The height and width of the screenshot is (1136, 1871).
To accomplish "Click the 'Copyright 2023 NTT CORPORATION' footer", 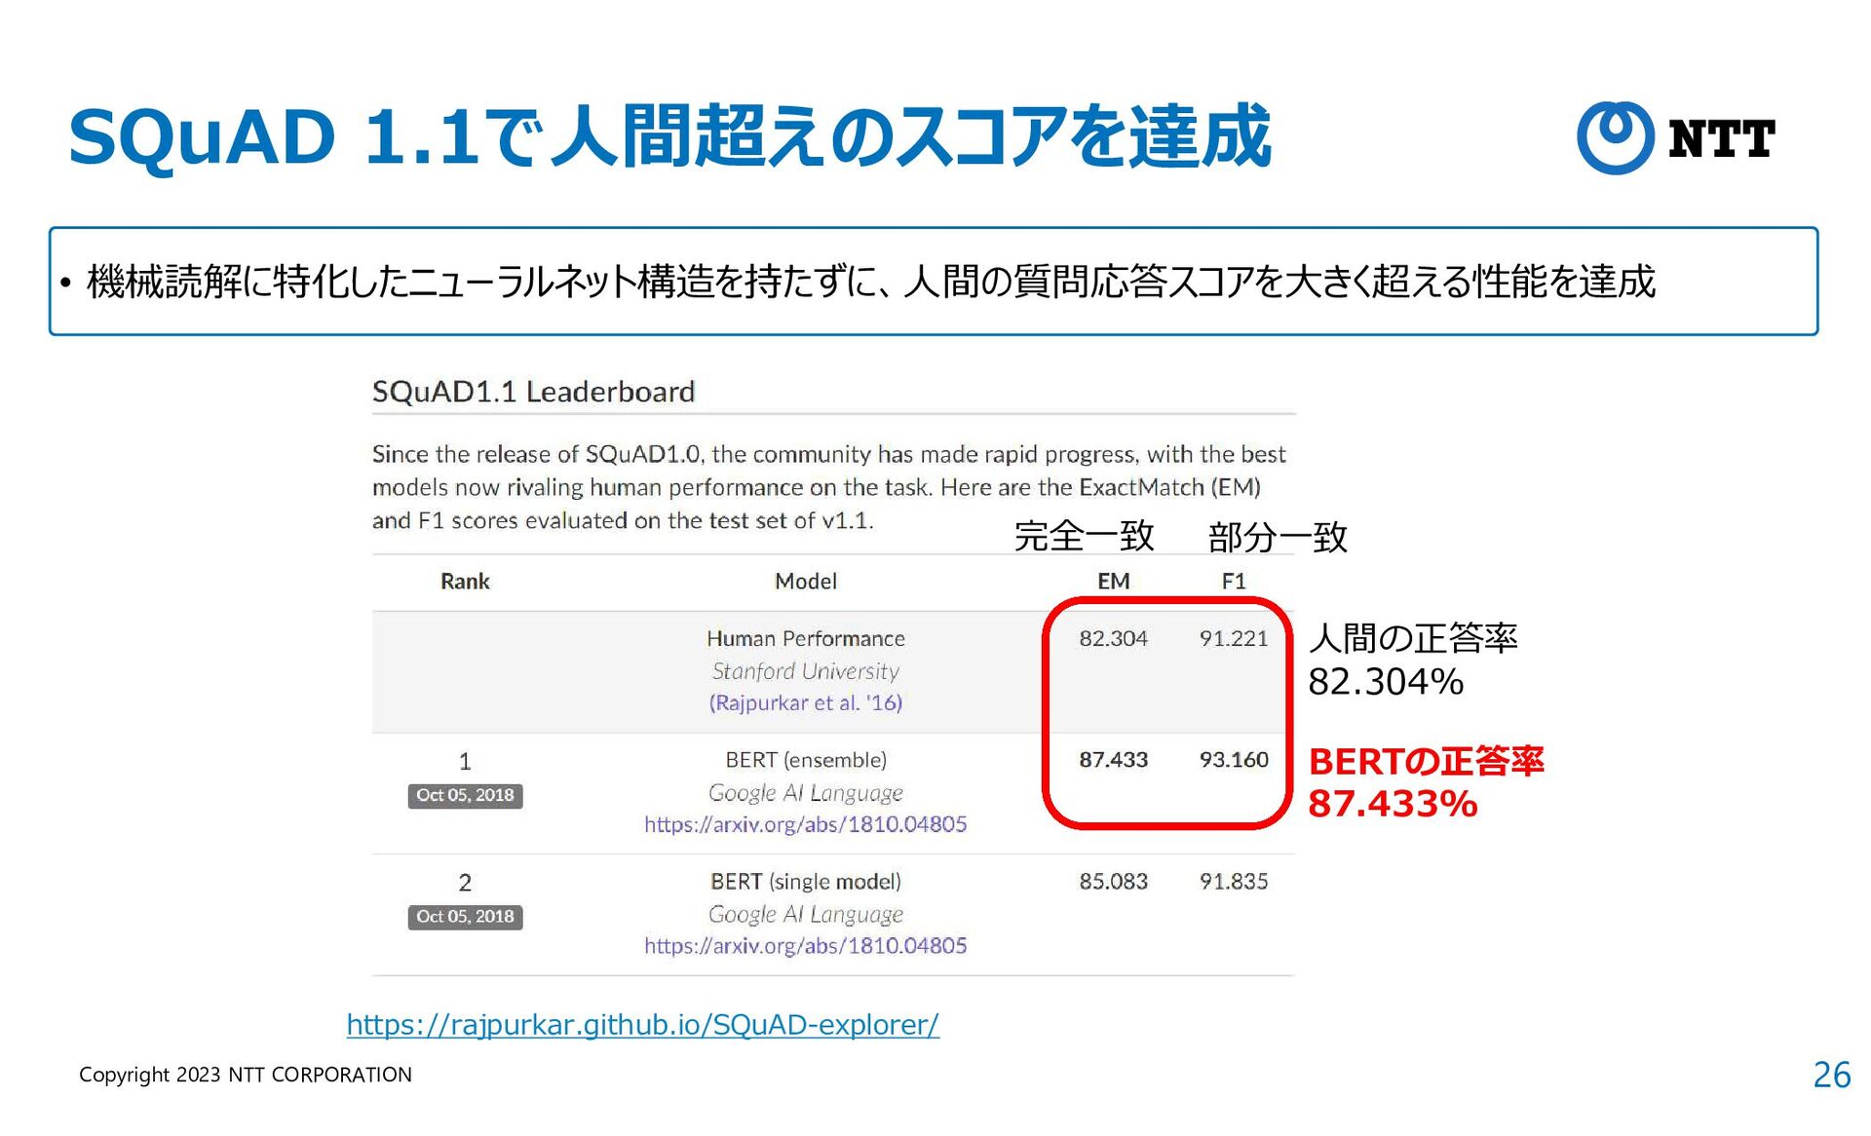I will (246, 1075).
